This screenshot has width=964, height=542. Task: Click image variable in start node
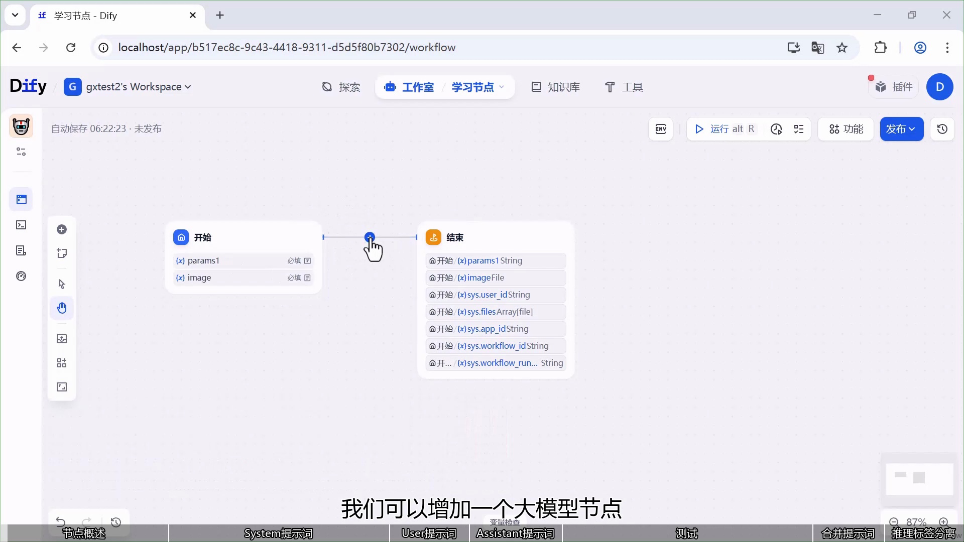click(x=244, y=278)
